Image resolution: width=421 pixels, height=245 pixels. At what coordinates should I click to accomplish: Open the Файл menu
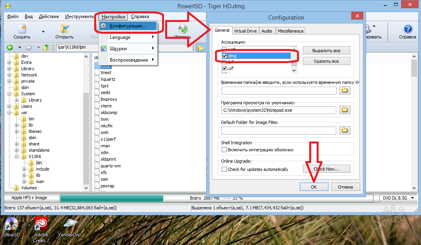pyautogui.click(x=13, y=16)
